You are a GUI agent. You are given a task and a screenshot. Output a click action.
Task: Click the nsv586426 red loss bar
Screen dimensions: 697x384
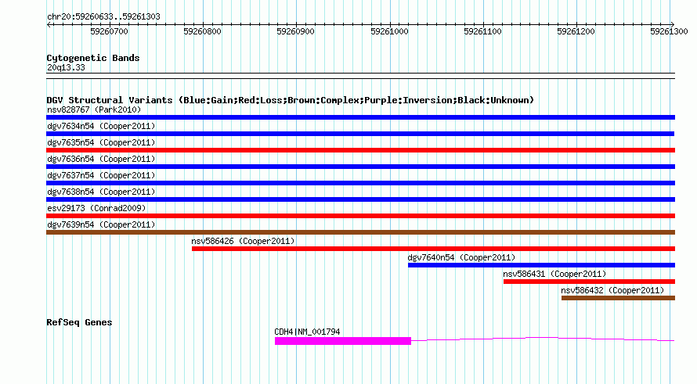coord(433,249)
